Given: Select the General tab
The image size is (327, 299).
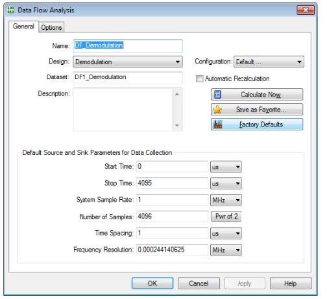Looking at the screenshot, I should coord(23,27).
